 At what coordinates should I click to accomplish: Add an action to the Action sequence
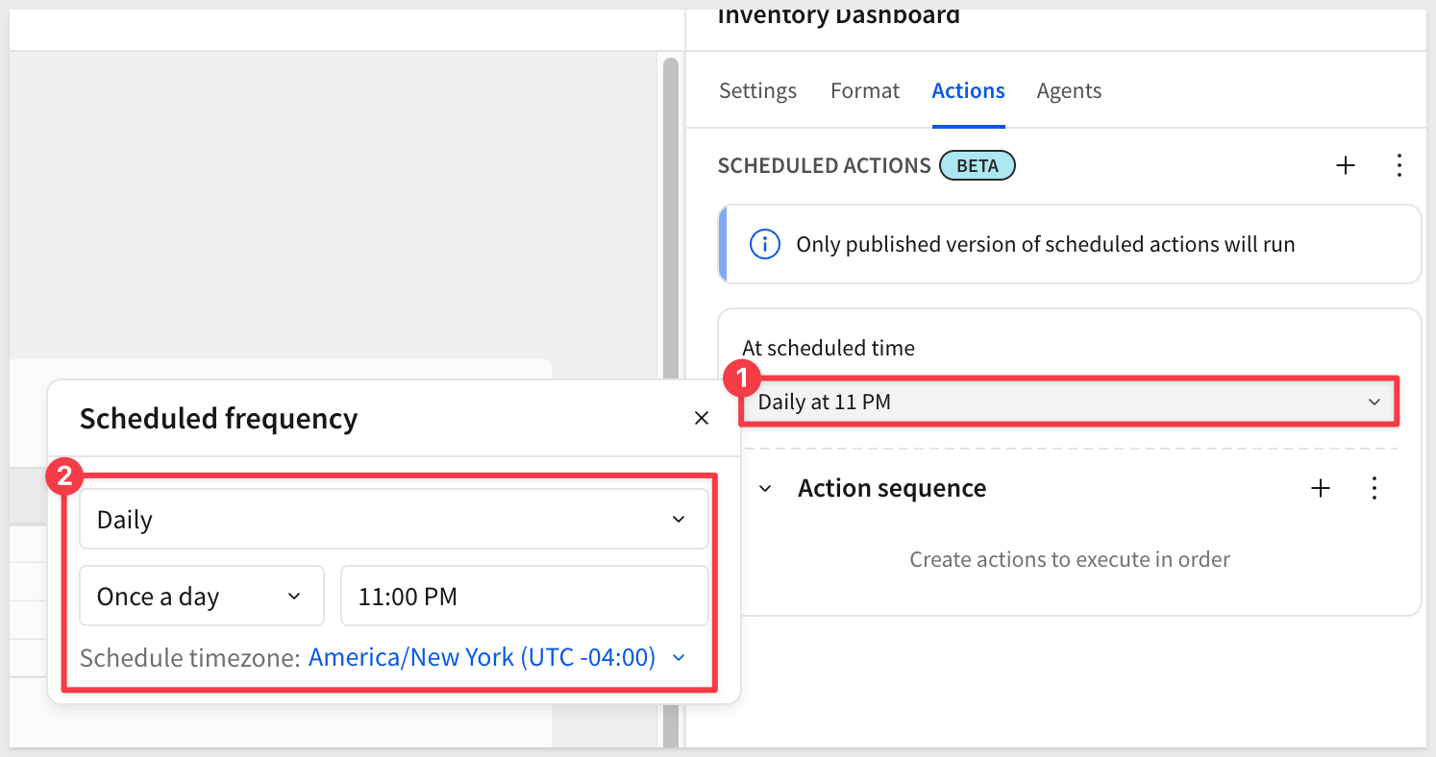tap(1321, 488)
